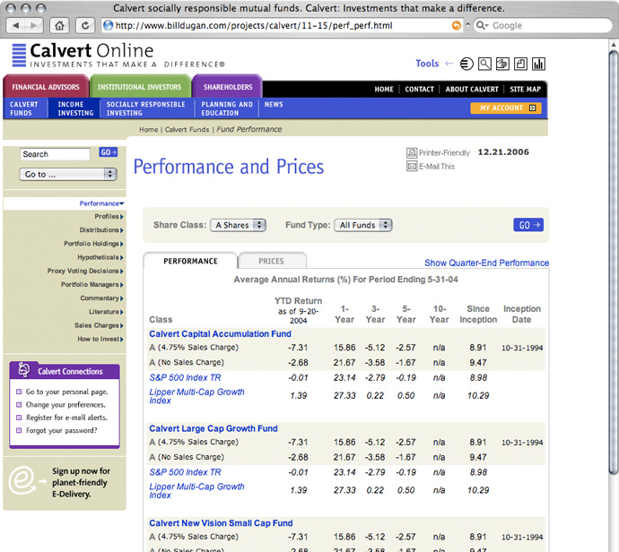Click the Calvert Connections panel icon
The width and height of the screenshot is (619, 552).
click(23, 369)
